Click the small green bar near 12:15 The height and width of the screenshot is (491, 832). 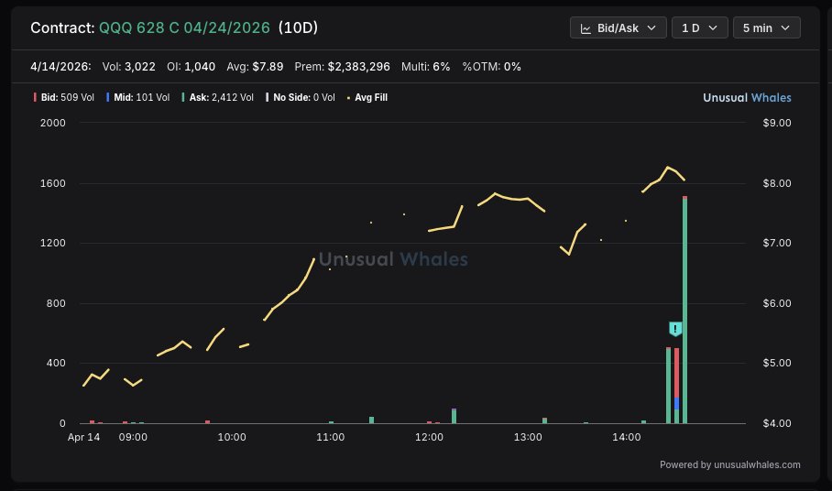[454, 416]
